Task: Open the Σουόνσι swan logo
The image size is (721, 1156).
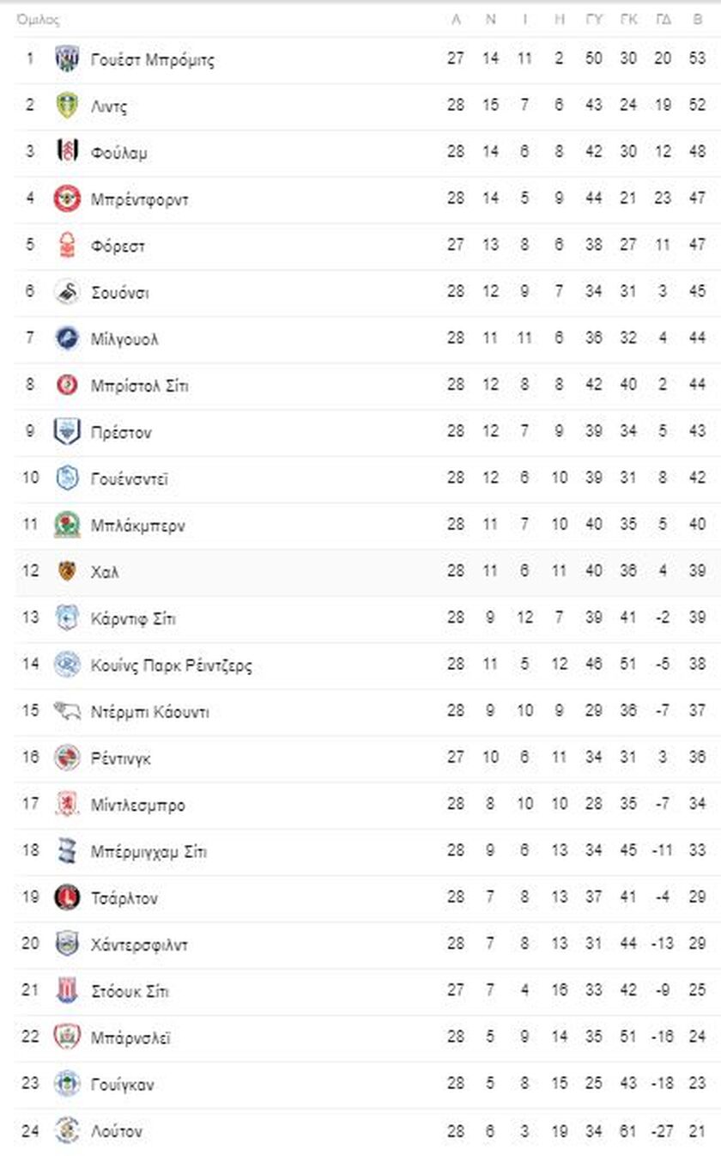Action: tap(67, 292)
